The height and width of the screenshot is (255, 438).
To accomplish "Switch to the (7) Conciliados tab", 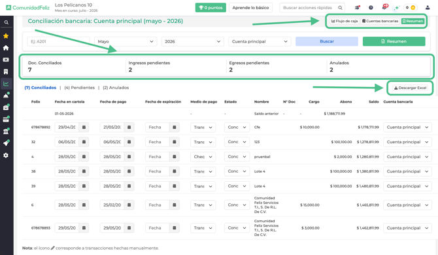I will click(x=41, y=88).
